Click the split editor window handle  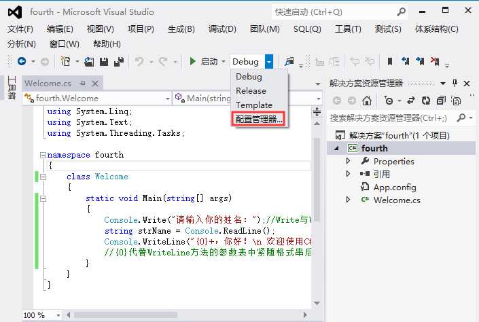pos(317,112)
